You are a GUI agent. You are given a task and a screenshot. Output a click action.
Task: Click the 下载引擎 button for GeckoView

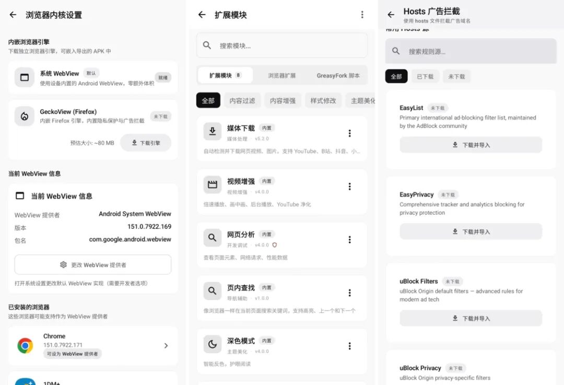point(146,143)
